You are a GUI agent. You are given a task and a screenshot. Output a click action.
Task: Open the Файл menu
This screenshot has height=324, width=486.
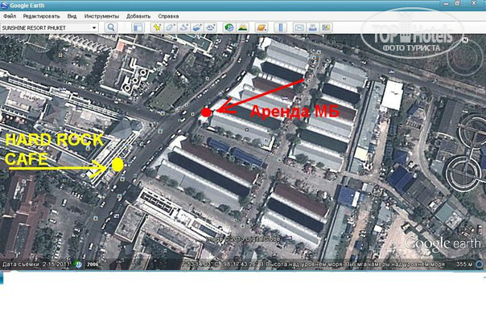[9, 16]
